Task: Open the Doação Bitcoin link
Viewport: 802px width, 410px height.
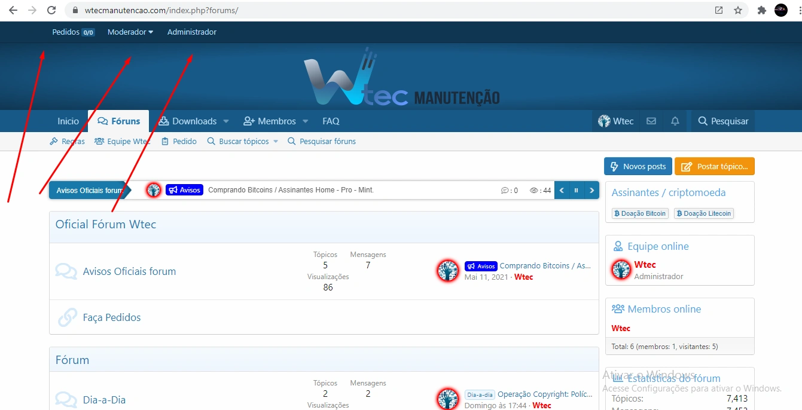Action: (x=640, y=213)
